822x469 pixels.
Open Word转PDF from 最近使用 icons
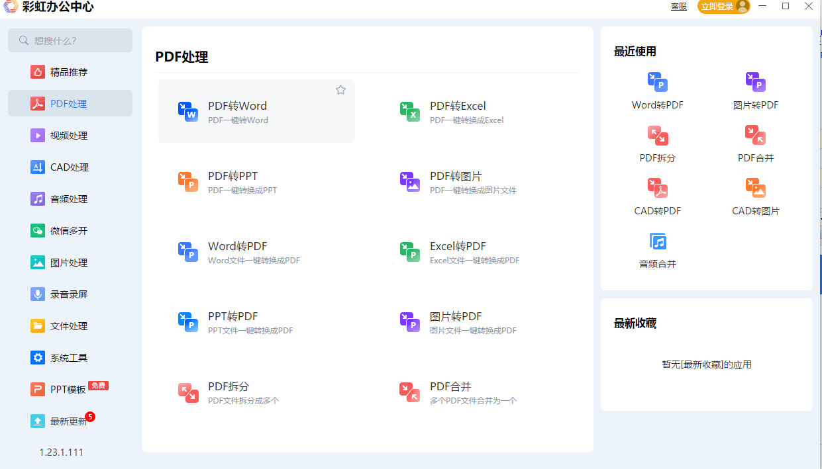658,82
